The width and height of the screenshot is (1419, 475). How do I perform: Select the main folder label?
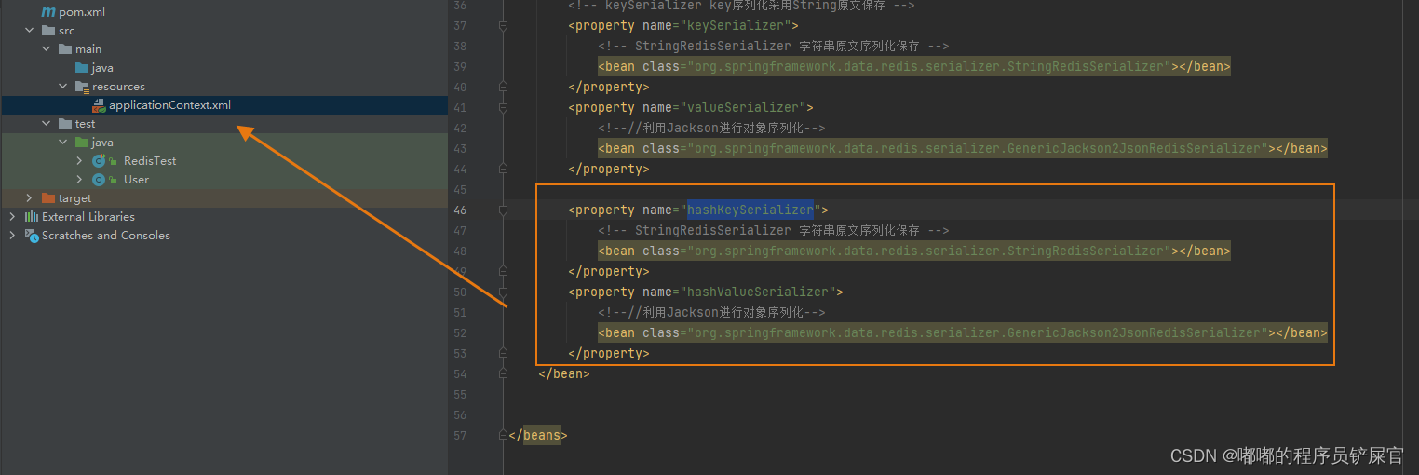[88, 49]
